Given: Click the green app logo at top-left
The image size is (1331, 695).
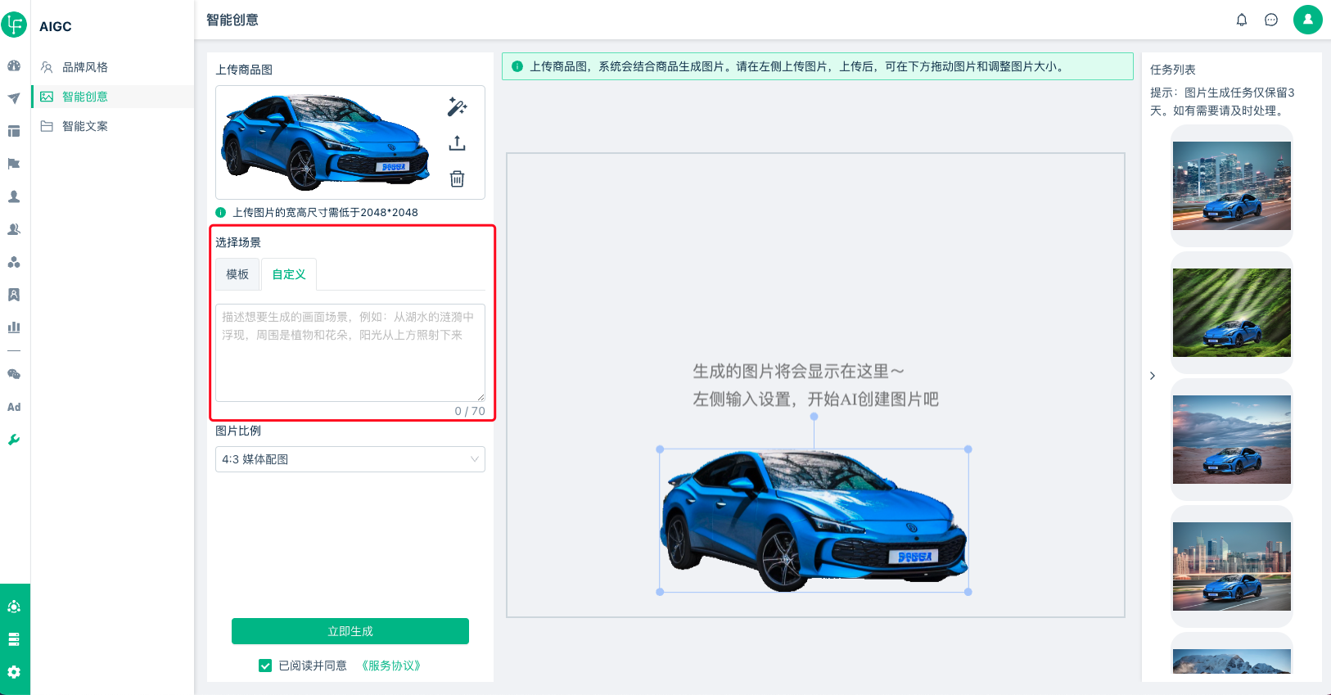Looking at the screenshot, I should click(x=14, y=25).
